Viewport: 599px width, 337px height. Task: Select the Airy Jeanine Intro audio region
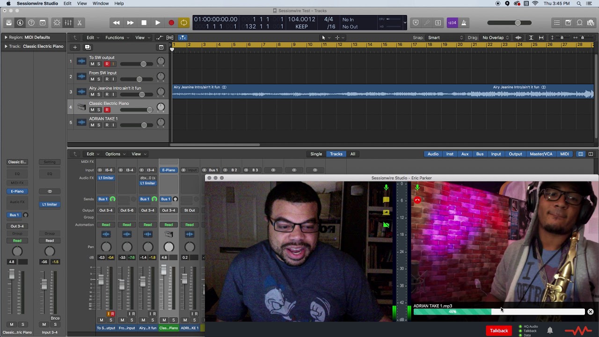coord(383,92)
